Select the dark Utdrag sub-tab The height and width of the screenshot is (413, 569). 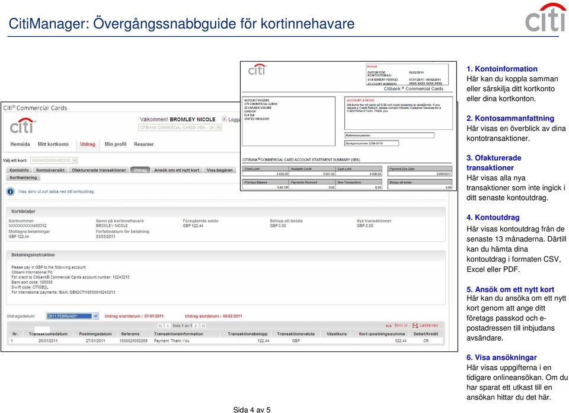click(140, 170)
